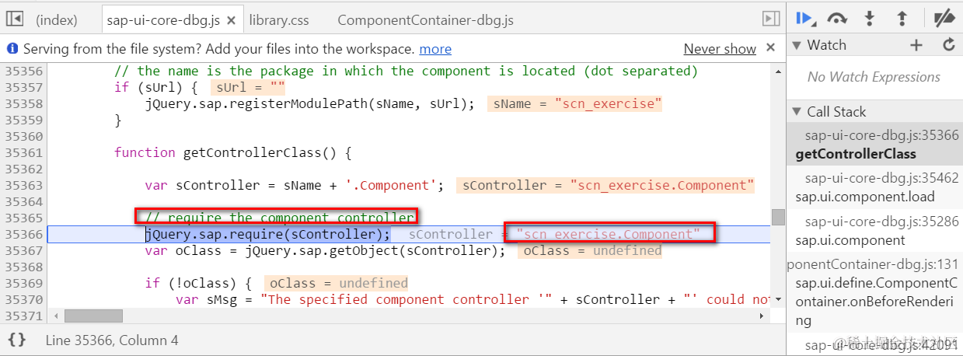This screenshot has height=356, width=963.
Task: Toggle the debugger sidebar panel icon
Action: pos(770,19)
